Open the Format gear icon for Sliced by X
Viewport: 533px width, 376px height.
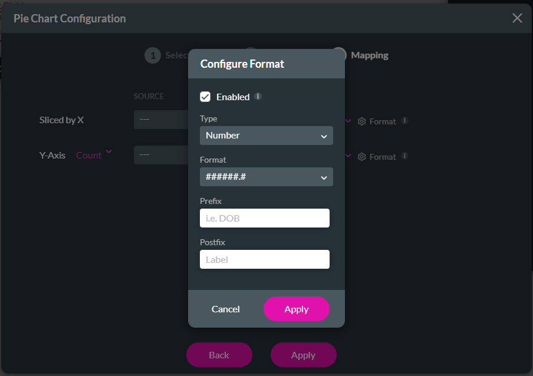(363, 121)
